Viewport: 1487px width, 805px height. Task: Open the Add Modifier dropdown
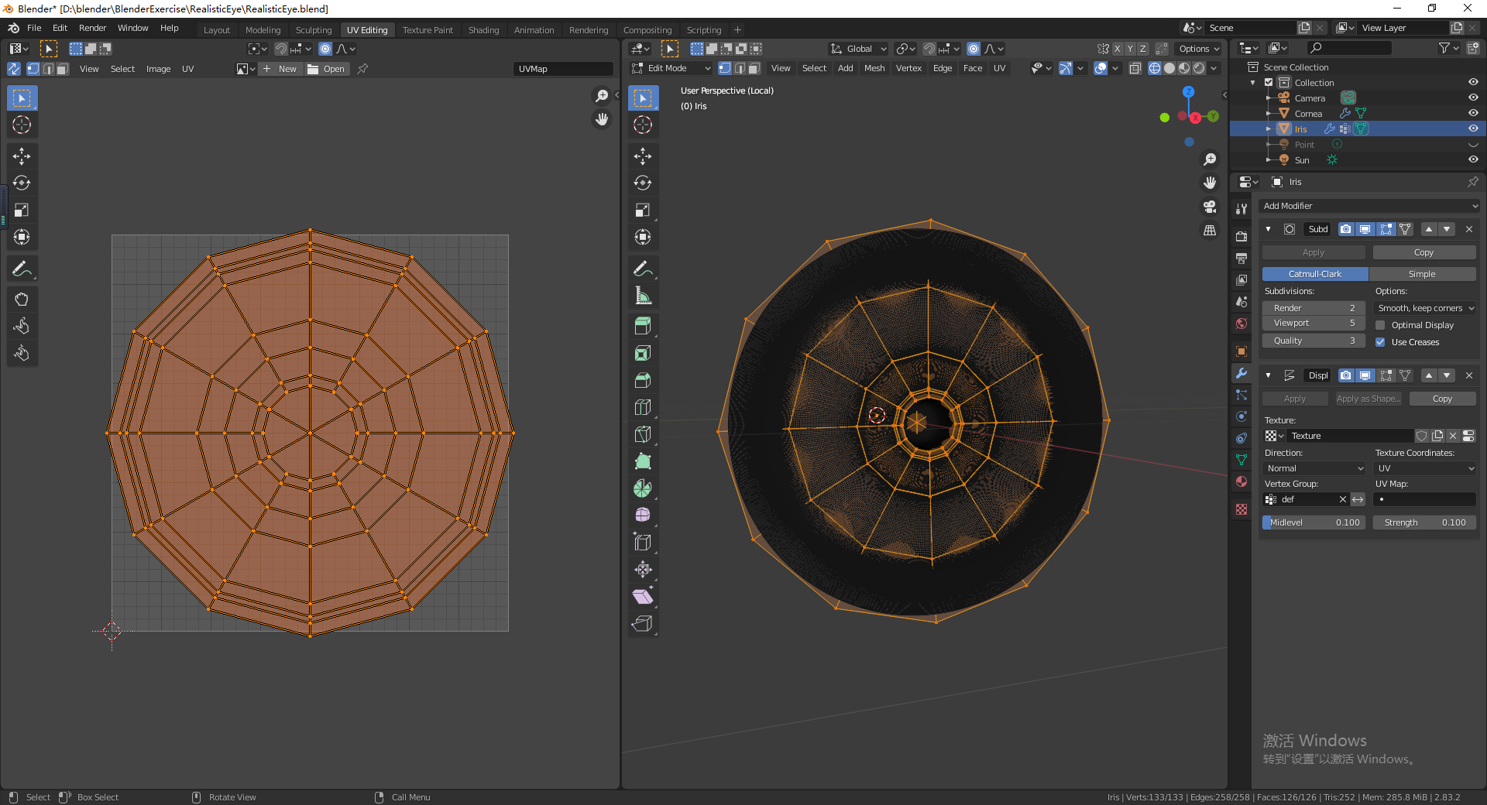point(1369,206)
